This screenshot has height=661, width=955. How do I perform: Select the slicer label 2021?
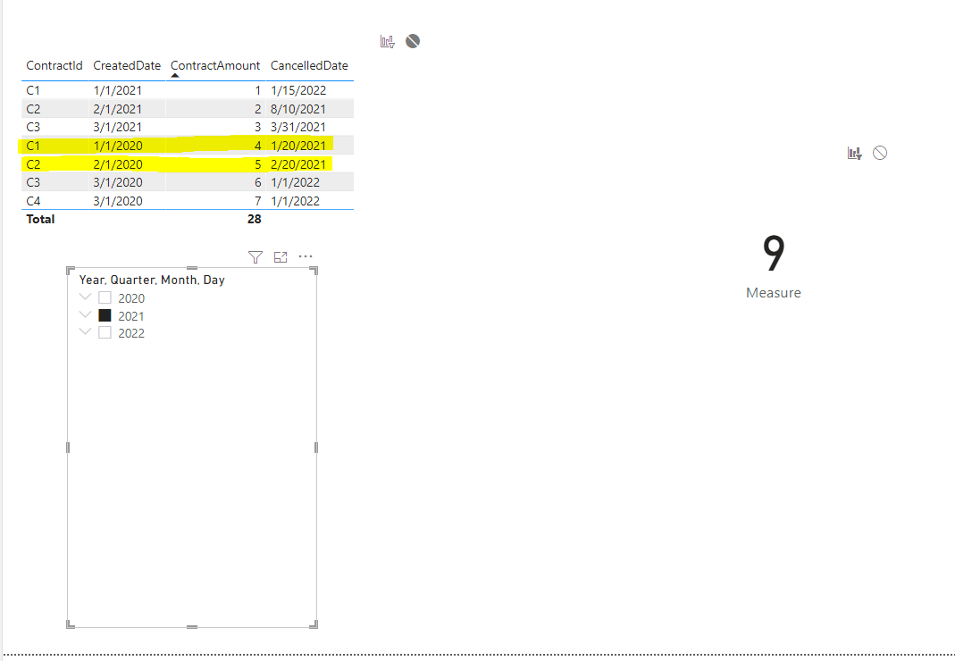tap(131, 316)
